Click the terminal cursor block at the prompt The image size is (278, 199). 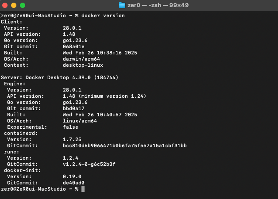pos(83,189)
